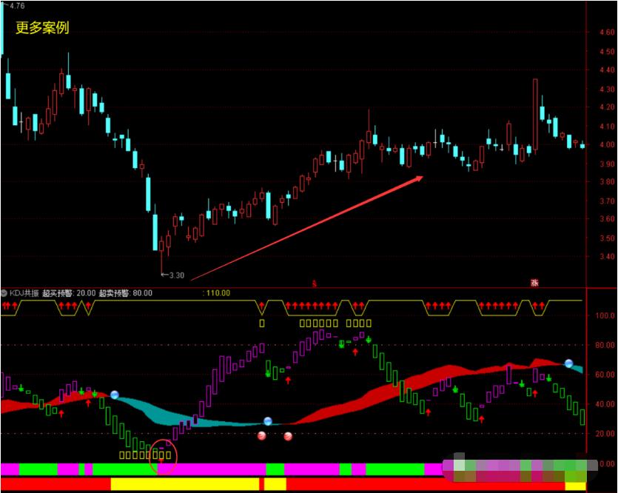Viewport: 618px width, 493px height.
Task: Click the blue ball near the 60.00 level
Action: coord(568,363)
